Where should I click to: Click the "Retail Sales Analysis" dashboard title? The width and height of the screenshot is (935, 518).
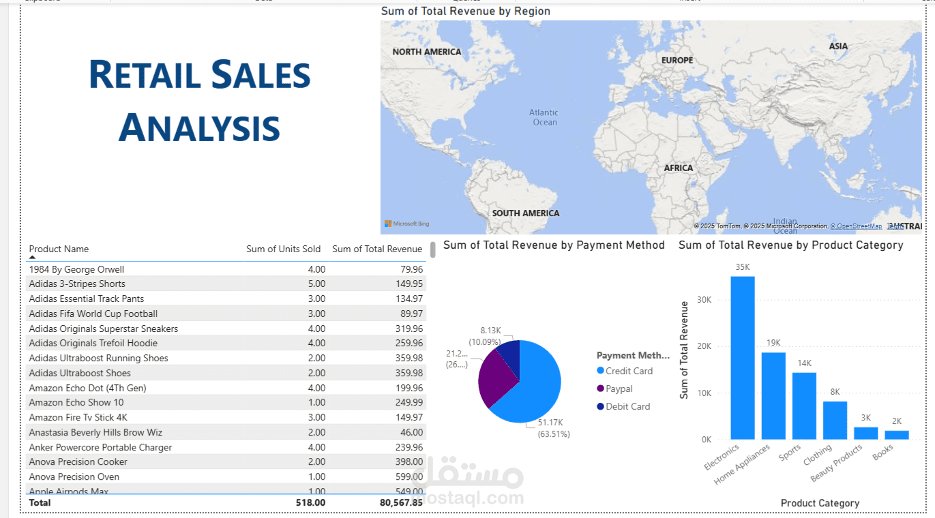[200, 101]
